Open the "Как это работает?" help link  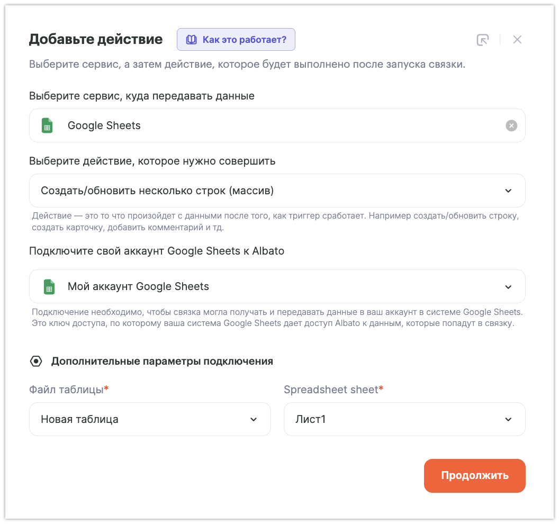244,40
